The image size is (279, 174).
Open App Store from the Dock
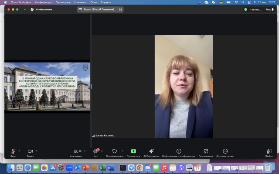(x=53, y=167)
